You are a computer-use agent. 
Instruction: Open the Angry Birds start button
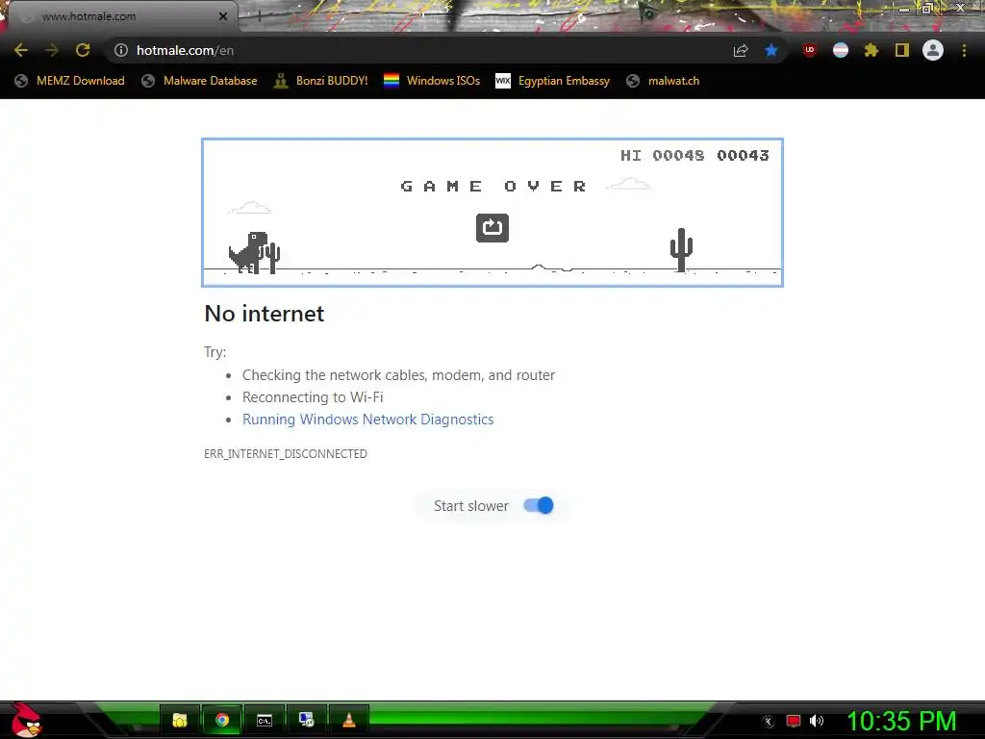(x=26, y=720)
